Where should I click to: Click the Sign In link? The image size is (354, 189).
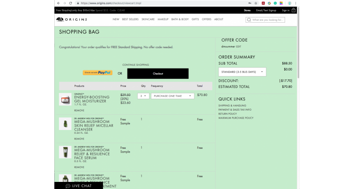click(x=286, y=10)
